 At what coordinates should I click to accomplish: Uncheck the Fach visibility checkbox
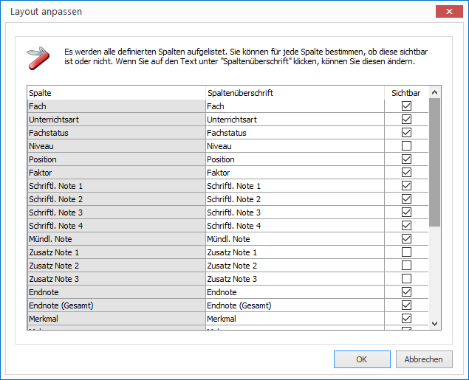tap(406, 106)
